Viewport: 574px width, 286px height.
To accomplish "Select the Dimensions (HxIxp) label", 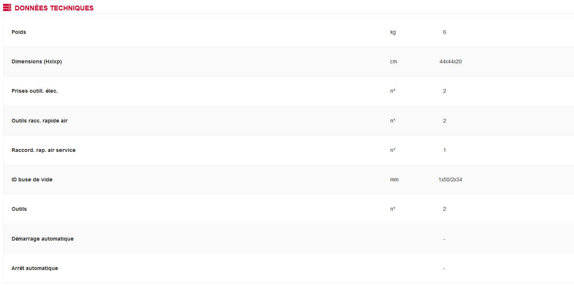I will (x=37, y=61).
